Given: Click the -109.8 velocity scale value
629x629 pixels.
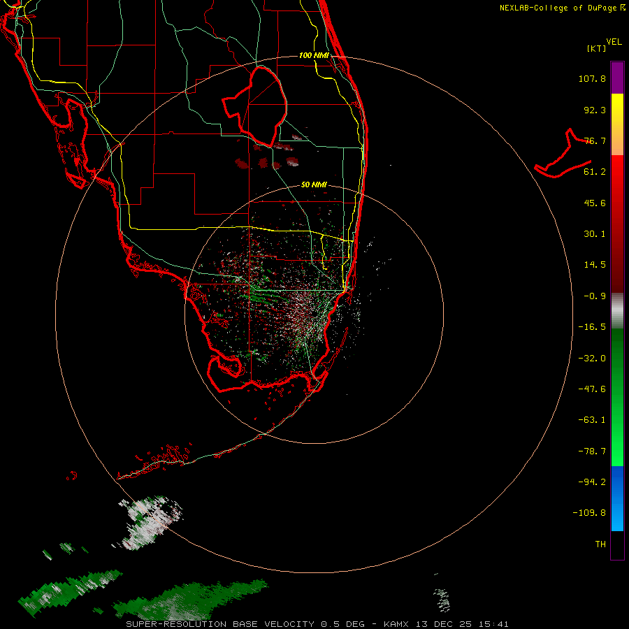Looking at the screenshot, I should [589, 513].
